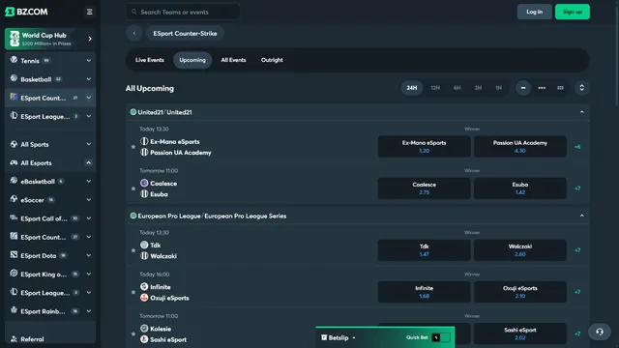Select the 6H time filter
Image resolution: width=619 pixels, height=348 pixels.
point(457,88)
